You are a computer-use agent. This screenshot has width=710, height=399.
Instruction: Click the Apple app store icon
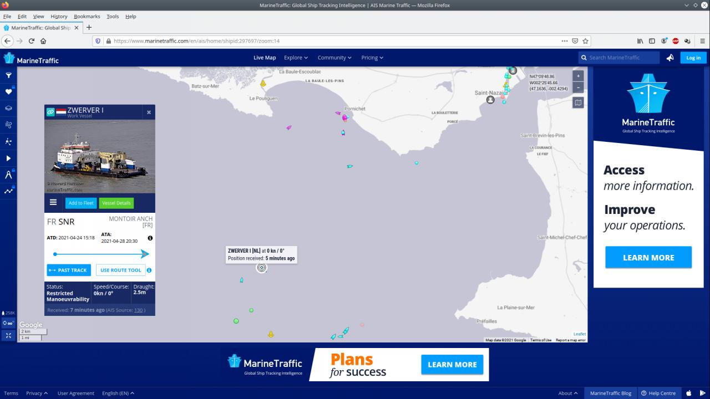click(689, 393)
